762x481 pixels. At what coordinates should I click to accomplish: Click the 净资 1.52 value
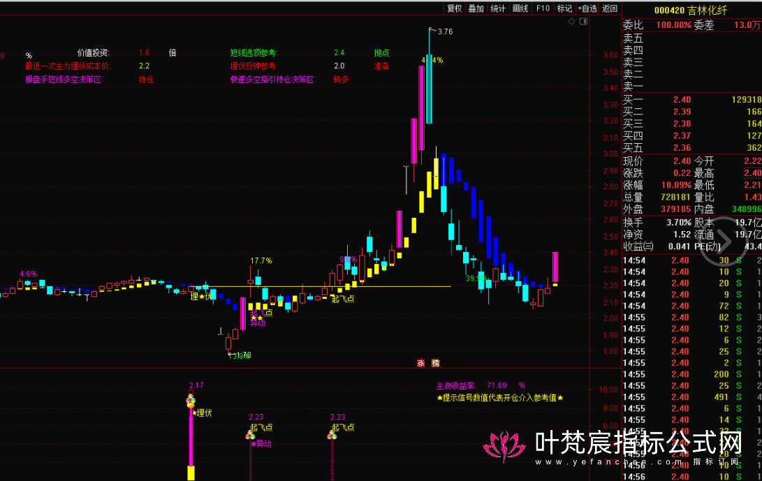682,235
